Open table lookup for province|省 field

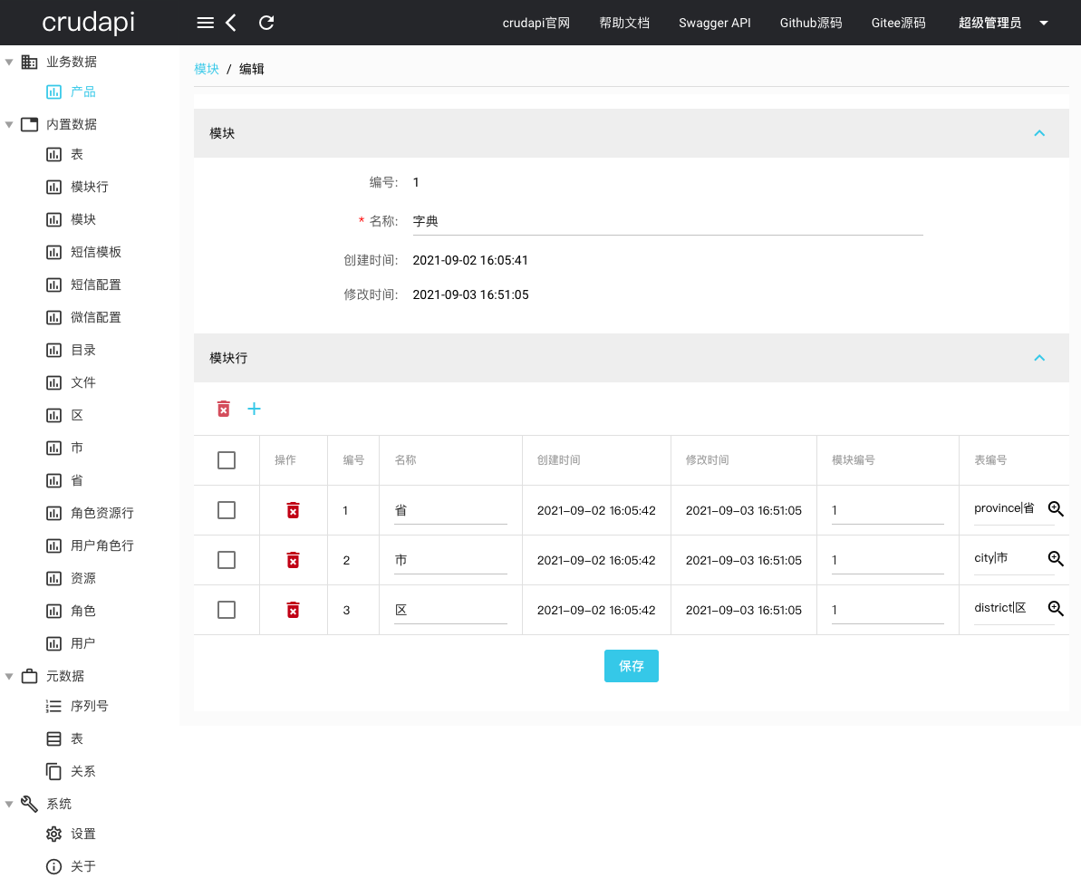[x=1056, y=509]
